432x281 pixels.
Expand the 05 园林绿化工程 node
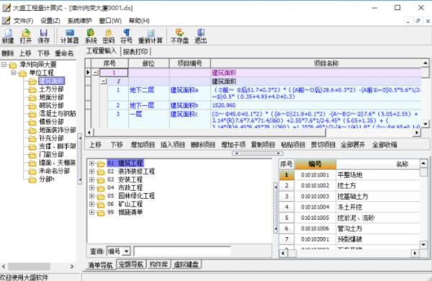click(x=91, y=196)
